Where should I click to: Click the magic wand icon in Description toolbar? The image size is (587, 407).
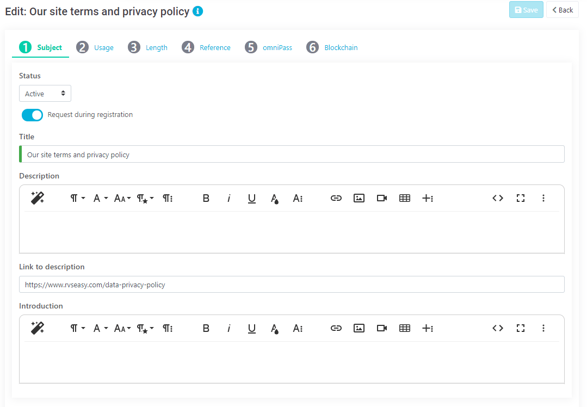click(x=37, y=198)
